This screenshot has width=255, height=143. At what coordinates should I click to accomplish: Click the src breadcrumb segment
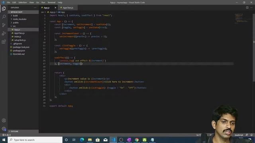point(43,12)
